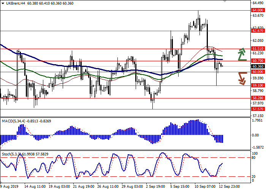This screenshot has height=190, width=266.
Task: Click the 57.570 price level label
Action: tap(258, 109)
